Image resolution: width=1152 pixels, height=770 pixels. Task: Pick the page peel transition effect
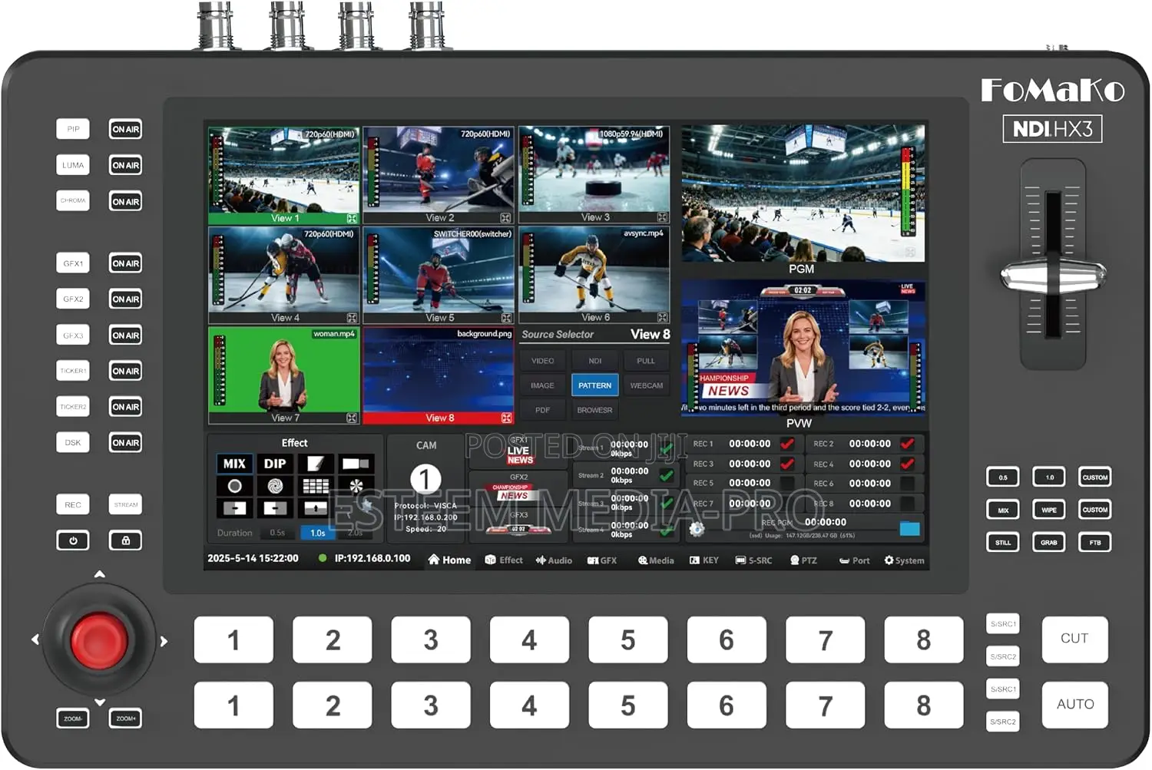(x=316, y=464)
